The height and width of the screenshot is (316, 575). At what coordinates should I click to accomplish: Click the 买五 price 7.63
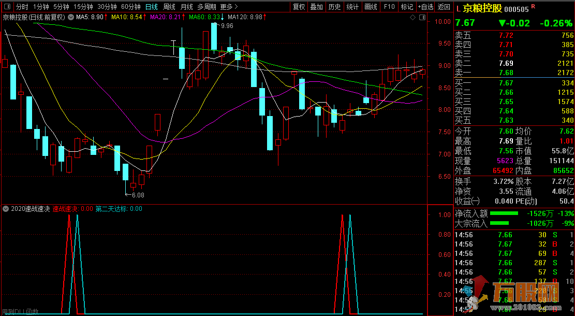506,120
